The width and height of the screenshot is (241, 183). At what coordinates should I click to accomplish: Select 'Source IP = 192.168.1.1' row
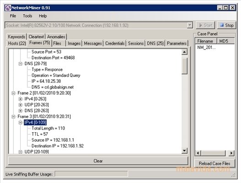point(53,140)
